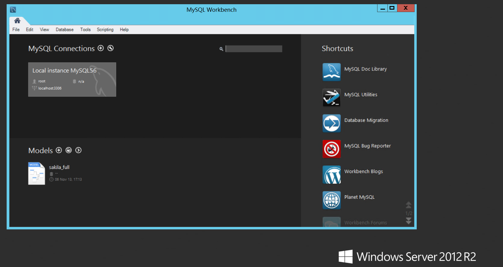Click the Database Migration icon
Viewport: 503px width, 267px height.
point(332,123)
